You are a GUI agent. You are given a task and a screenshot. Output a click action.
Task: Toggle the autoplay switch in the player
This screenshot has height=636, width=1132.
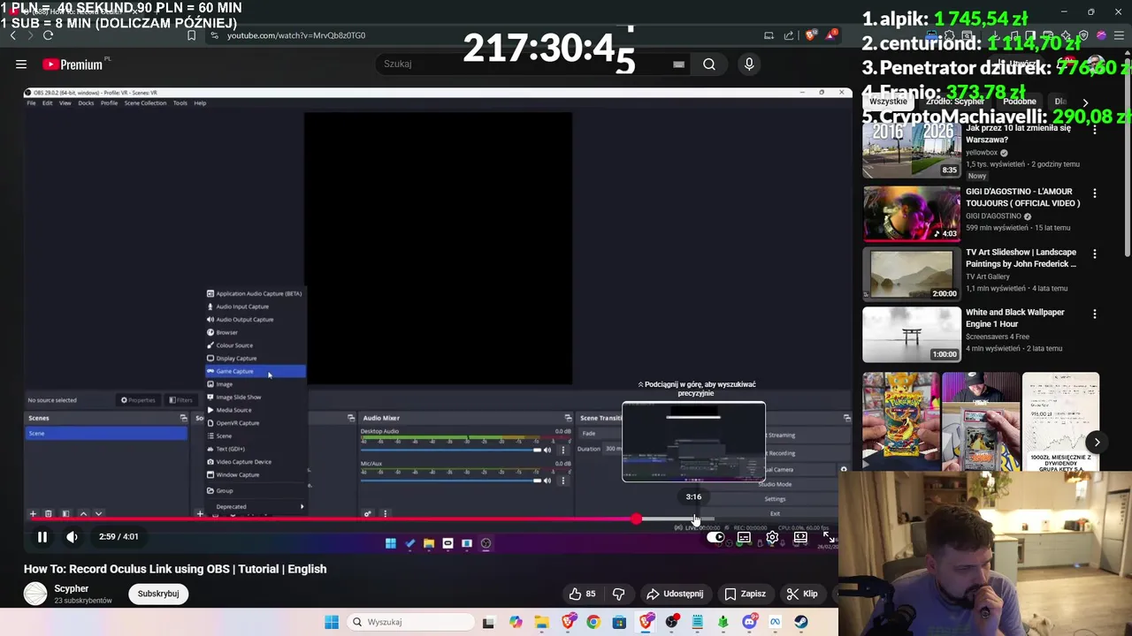click(x=715, y=537)
